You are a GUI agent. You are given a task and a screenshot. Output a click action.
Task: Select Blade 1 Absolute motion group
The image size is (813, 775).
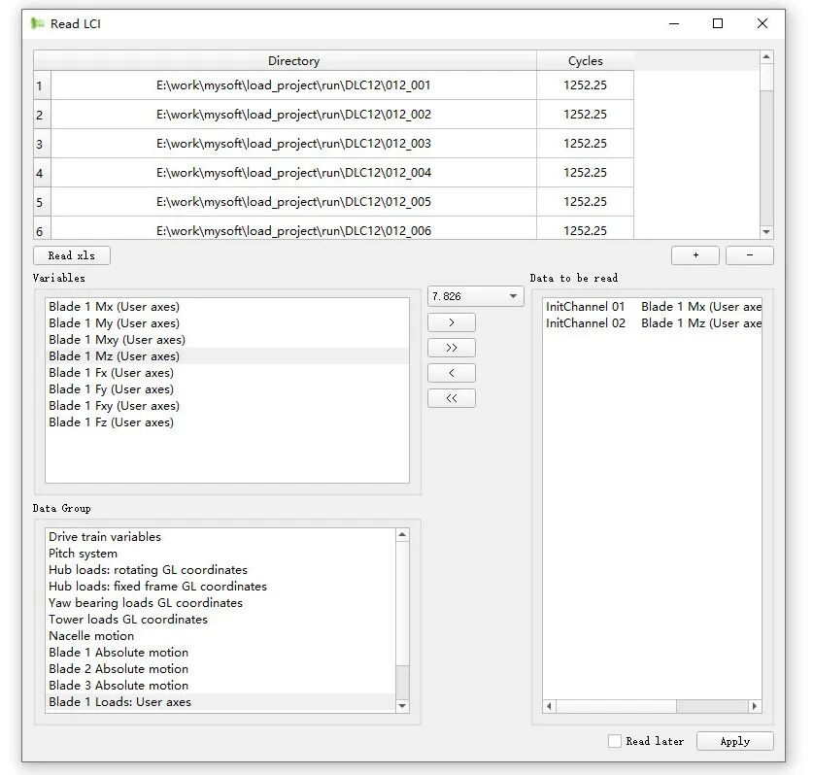(220, 652)
